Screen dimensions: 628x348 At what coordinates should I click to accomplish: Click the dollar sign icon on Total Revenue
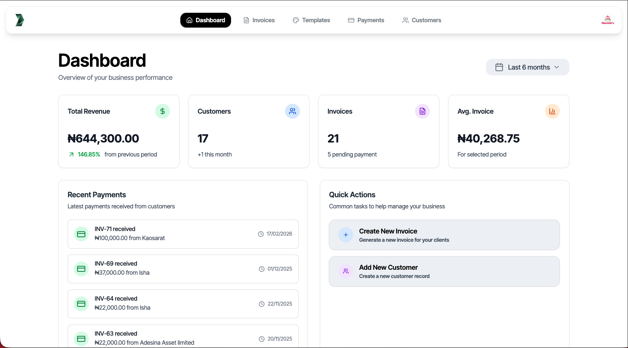163,111
